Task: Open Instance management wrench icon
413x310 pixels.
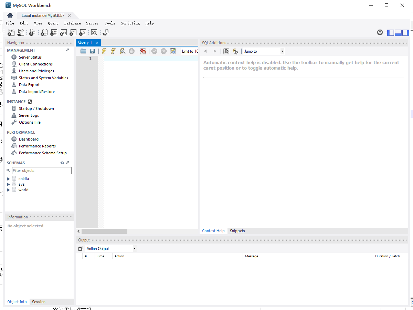Action: tap(30, 102)
